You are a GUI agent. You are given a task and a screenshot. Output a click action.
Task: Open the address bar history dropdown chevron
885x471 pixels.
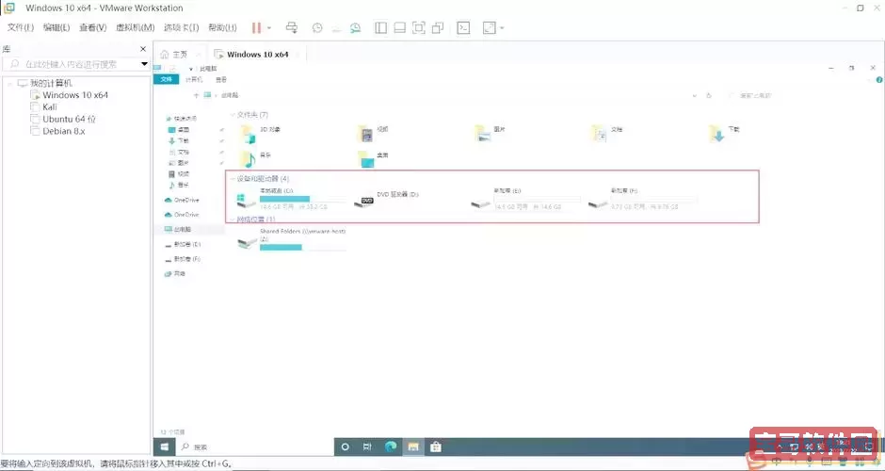tap(694, 95)
